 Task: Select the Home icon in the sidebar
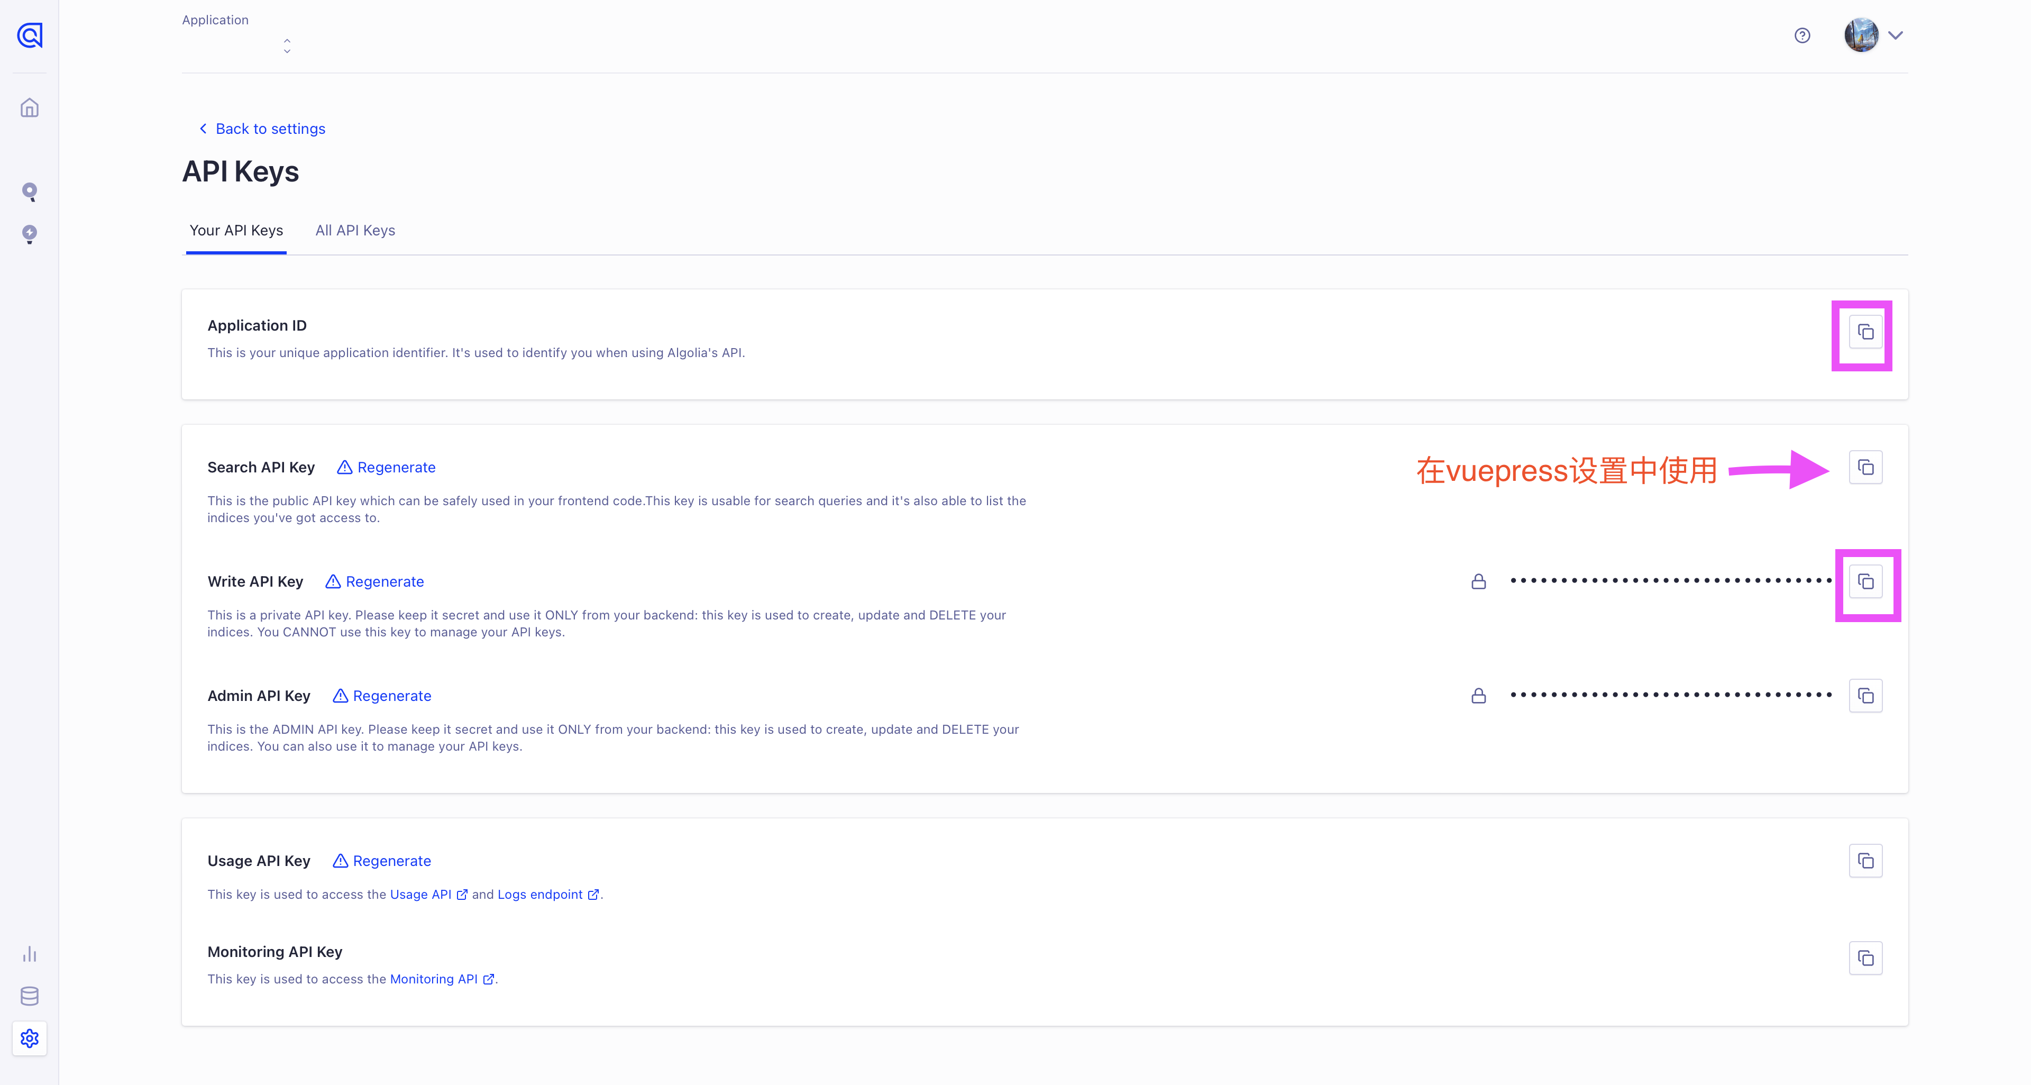click(x=29, y=108)
